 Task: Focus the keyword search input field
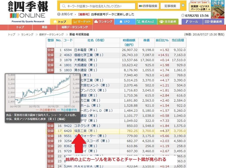pyautogui.click(x=98, y=6)
